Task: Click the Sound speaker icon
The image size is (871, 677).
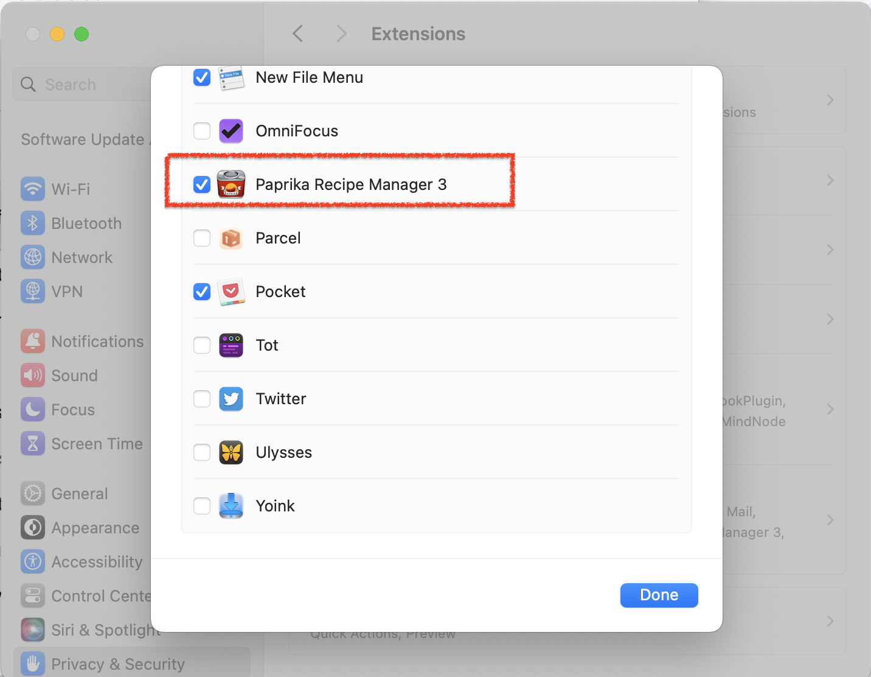Action: (33, 376)
